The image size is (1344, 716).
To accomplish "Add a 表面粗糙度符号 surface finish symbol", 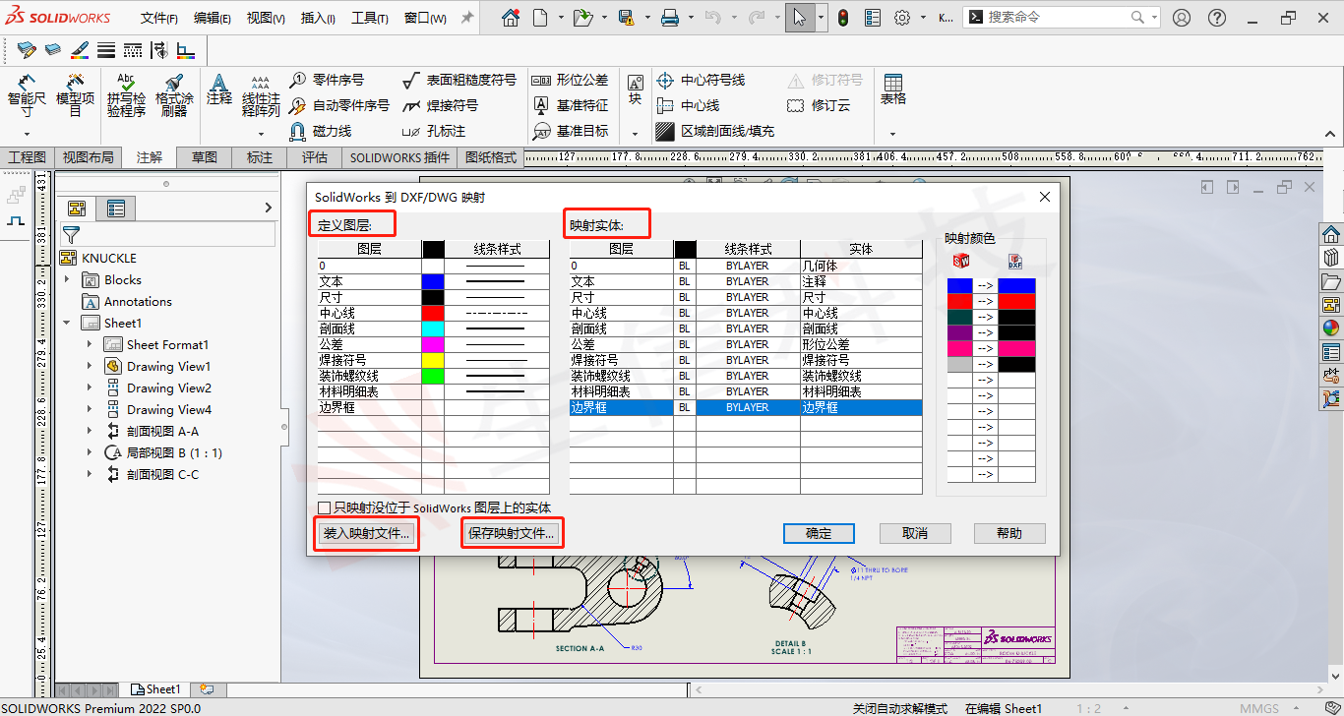I will coord(458,80).
